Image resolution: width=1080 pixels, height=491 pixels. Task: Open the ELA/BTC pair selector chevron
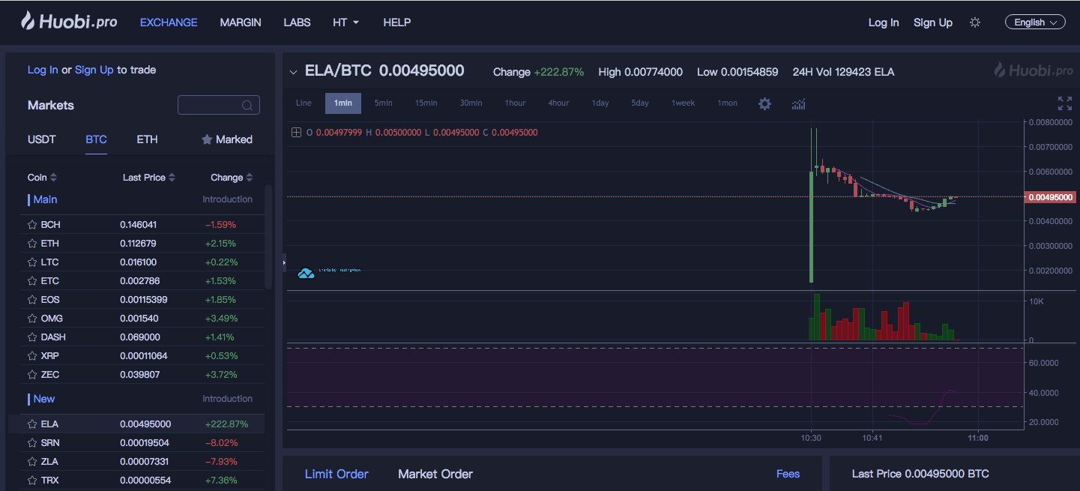pyautogui.click(x=294, y=73)
